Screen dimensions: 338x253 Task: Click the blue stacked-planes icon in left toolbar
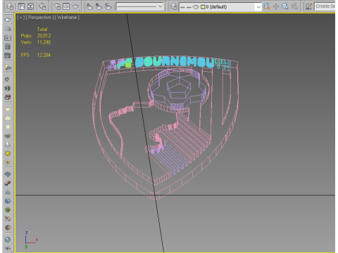click(x=8, y=174)
